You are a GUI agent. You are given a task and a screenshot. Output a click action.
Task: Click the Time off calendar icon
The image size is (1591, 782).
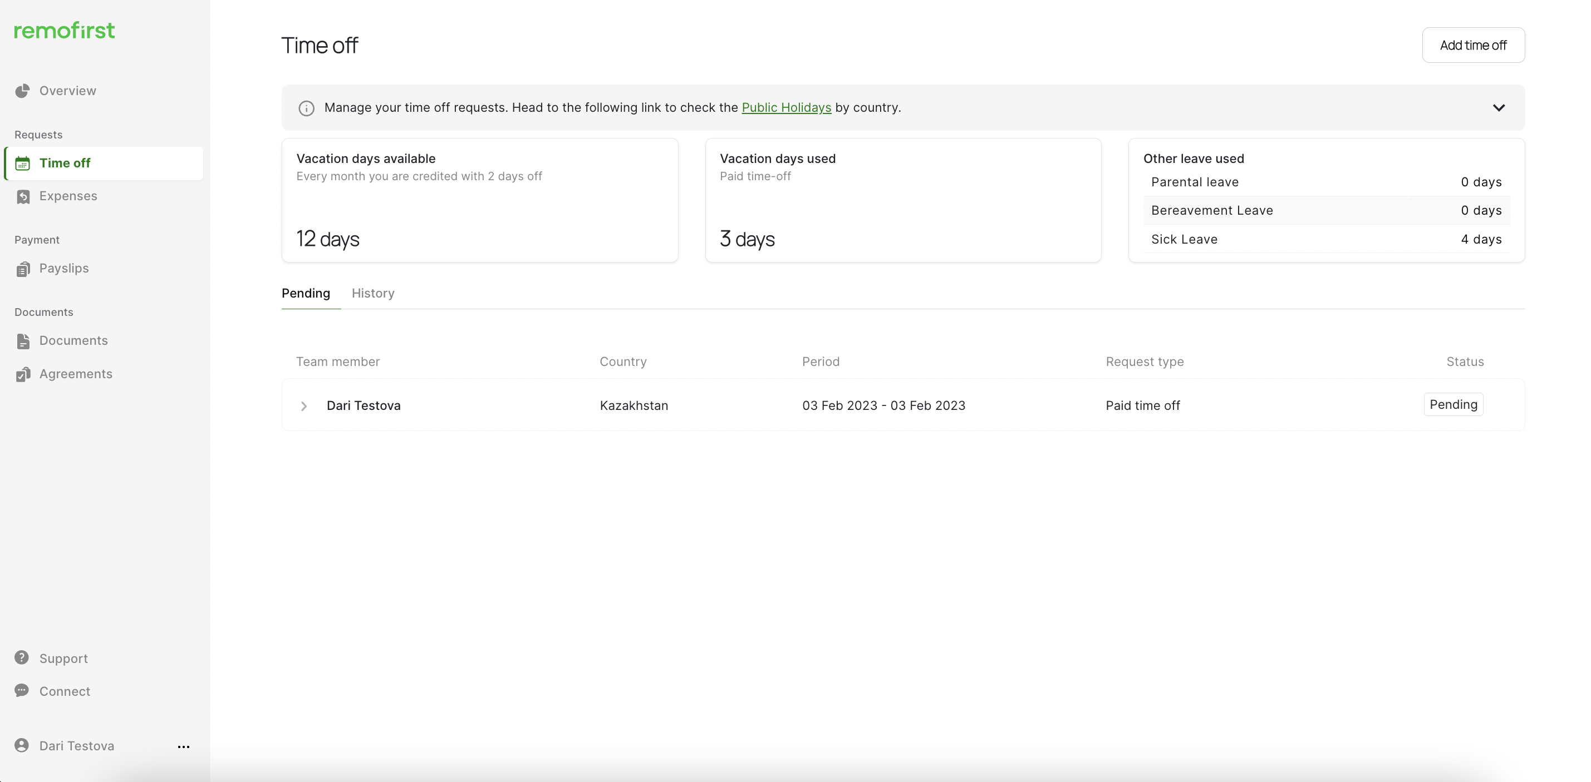coord(22,164)
